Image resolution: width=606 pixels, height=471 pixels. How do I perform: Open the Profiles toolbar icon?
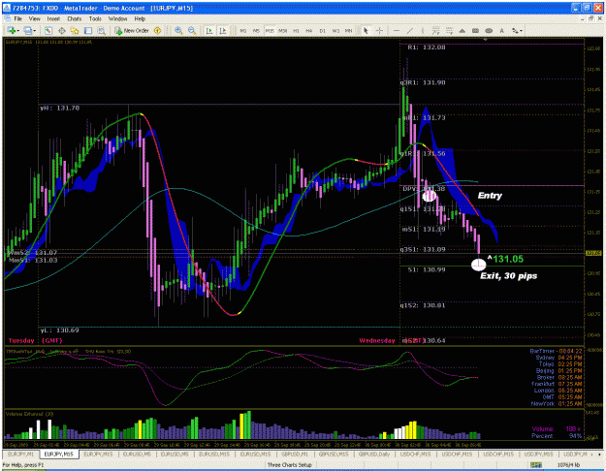[x=27, y=30]
